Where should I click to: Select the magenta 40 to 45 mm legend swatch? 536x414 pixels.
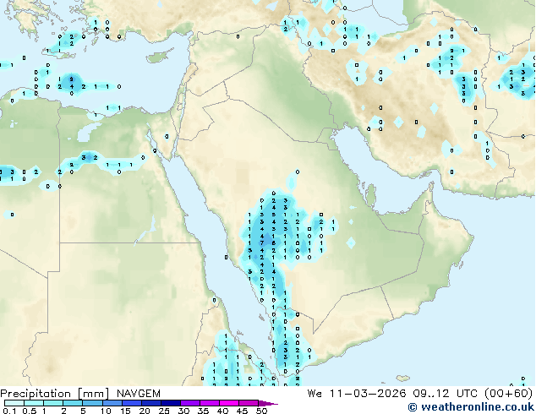click(229, 403)
